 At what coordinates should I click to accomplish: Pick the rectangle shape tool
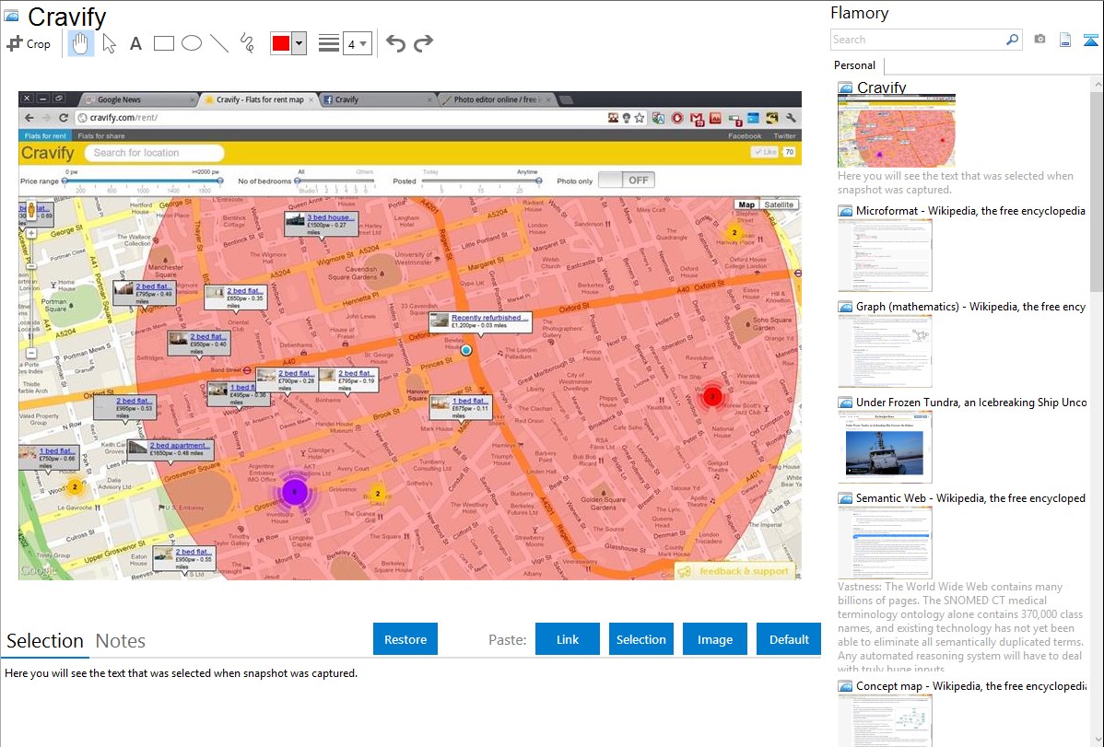point(164,43)
